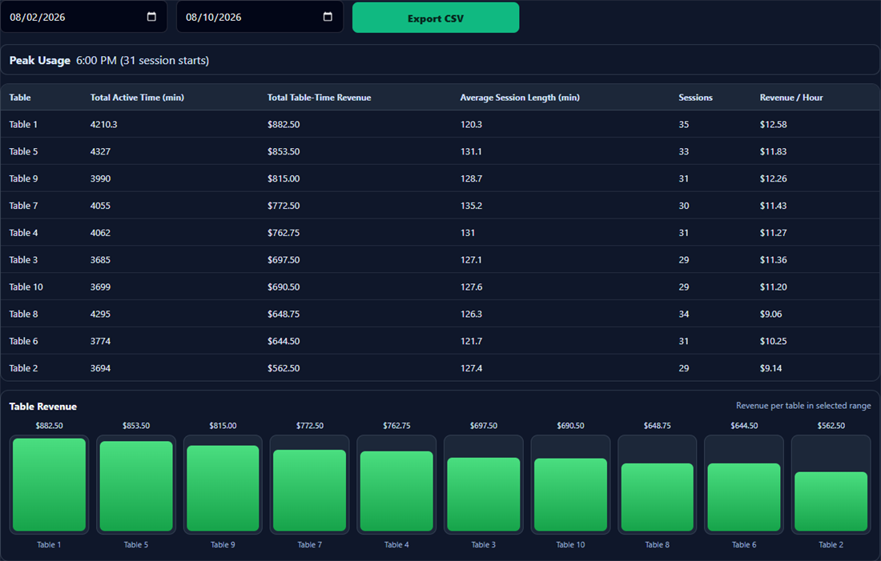Click the $11.20 revenue per hour value

pos(773,287)
